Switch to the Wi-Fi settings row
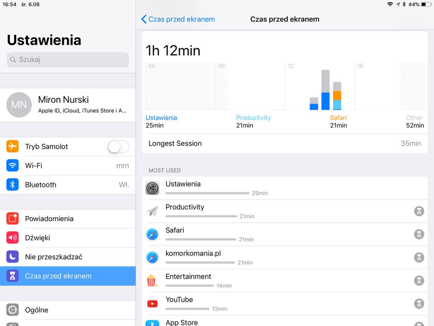The image size is (434, 326). [53, 165]
